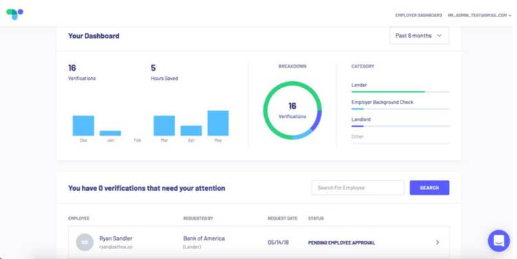Select the Lender category row
517x259 pixels.
[x=401, y=87]
